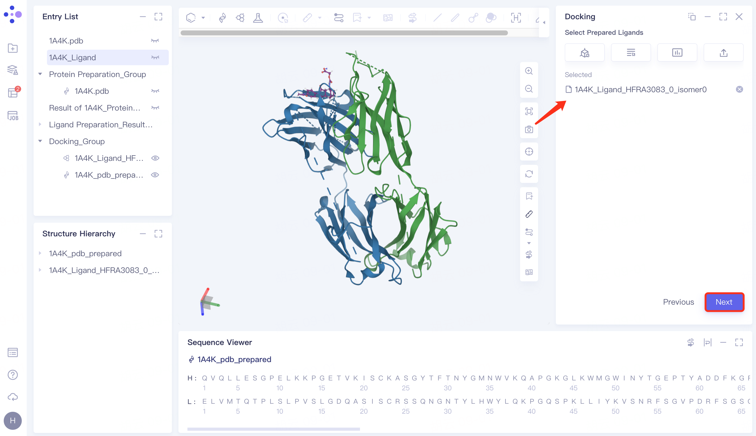Click the upload ligands icon in Docking panel
756x436 pixels.
click(x=723, y=53)
